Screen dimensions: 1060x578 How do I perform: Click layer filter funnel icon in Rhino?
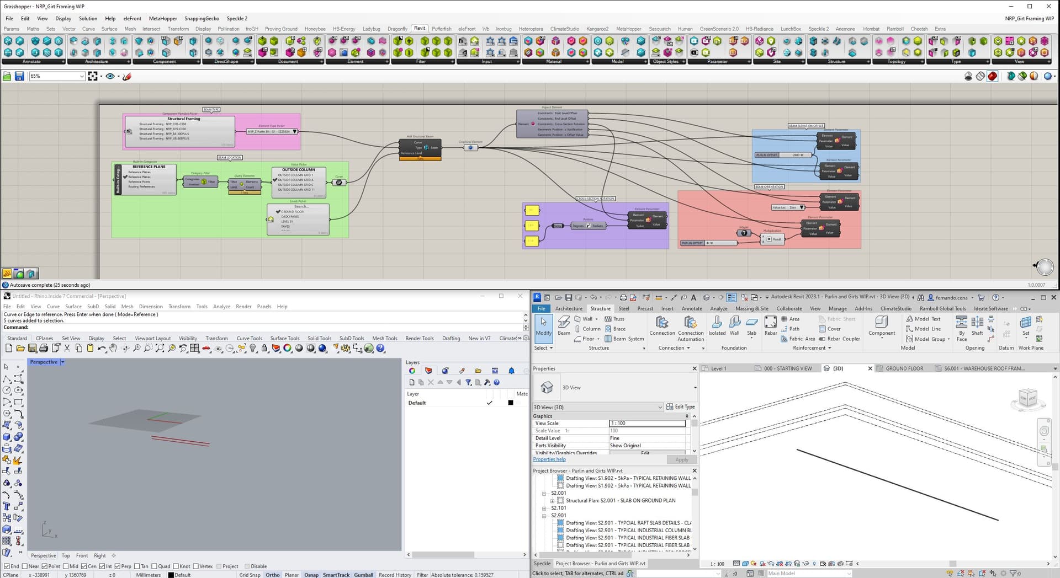coord(468,382)
